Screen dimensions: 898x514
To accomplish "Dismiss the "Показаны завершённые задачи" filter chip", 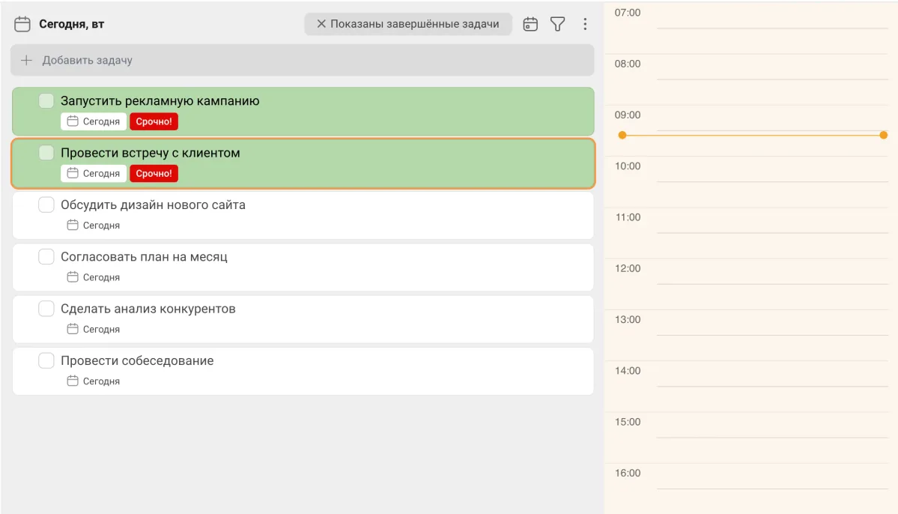I will point(321,24).
